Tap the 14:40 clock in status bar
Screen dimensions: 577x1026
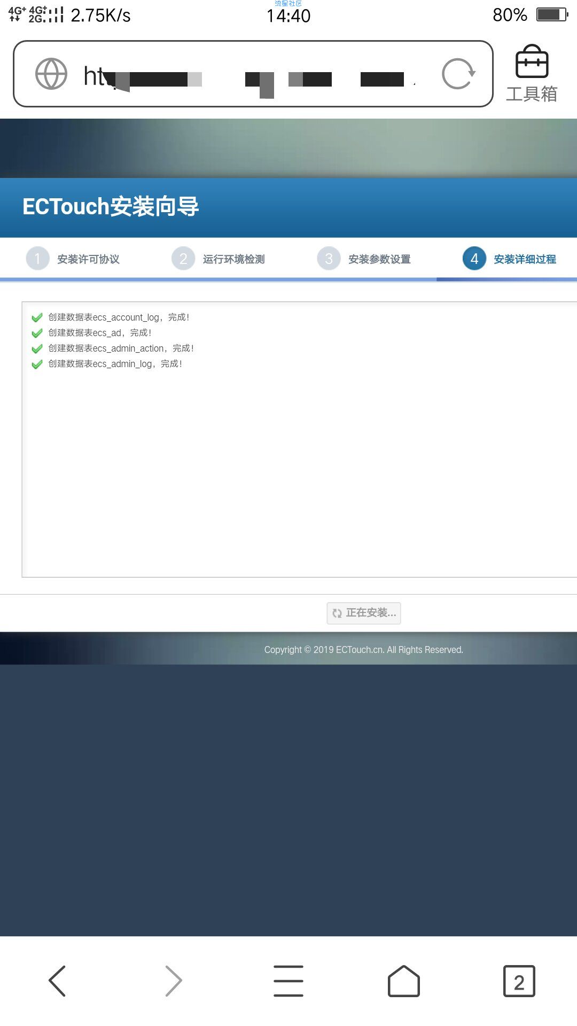[x=288, y=16]
